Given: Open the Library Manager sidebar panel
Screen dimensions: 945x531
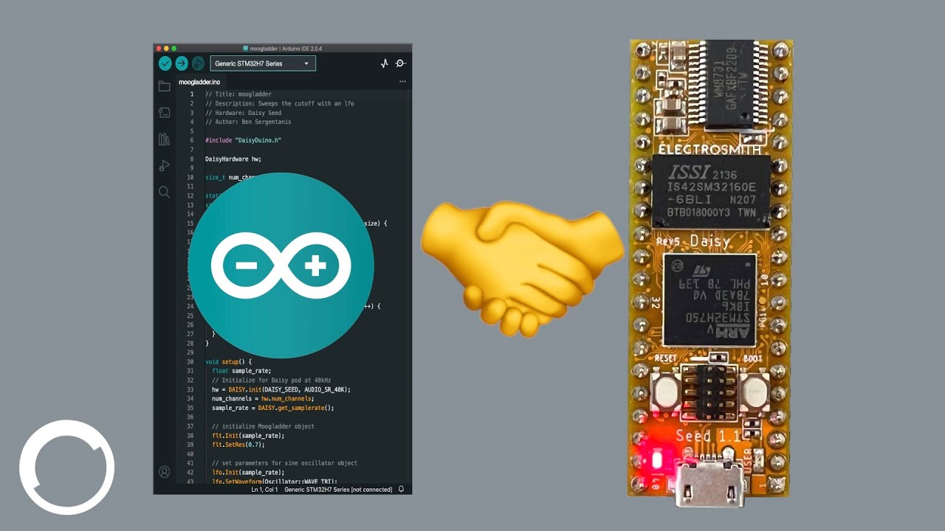Looking at the screenshot, I should point(164,139).
